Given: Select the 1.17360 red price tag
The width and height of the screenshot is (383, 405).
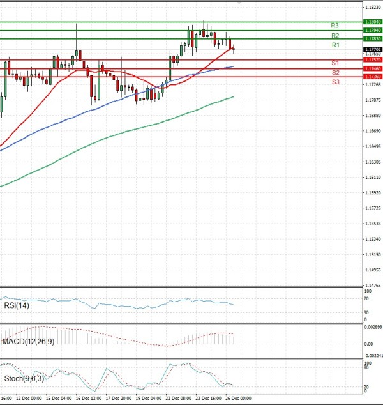Looking at the screenshot, I should click(372, 77).
